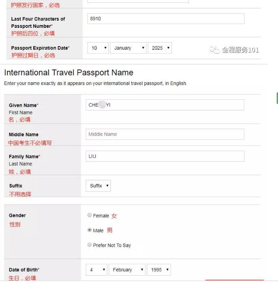Click the WeChat logo icon in the watermark
The width and height of the screenshot is (278, 282).
[x=214, y=50]
